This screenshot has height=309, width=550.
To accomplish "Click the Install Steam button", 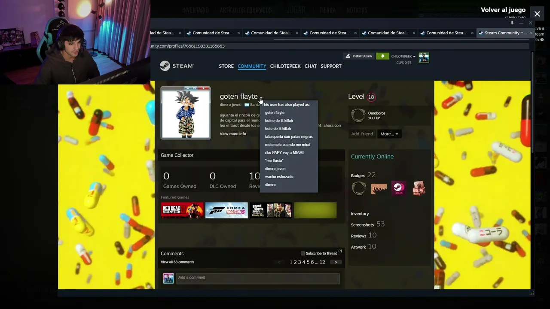I will tap(359, 56).
